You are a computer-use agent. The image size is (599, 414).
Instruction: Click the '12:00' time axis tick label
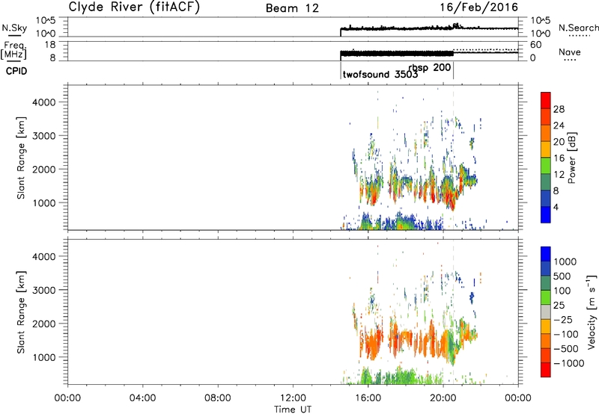pos(293,398)
